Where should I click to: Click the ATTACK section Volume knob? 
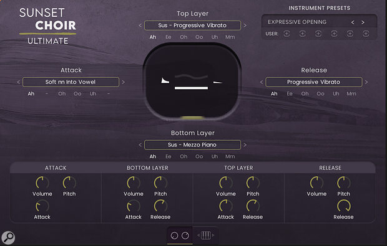point(42,182)
